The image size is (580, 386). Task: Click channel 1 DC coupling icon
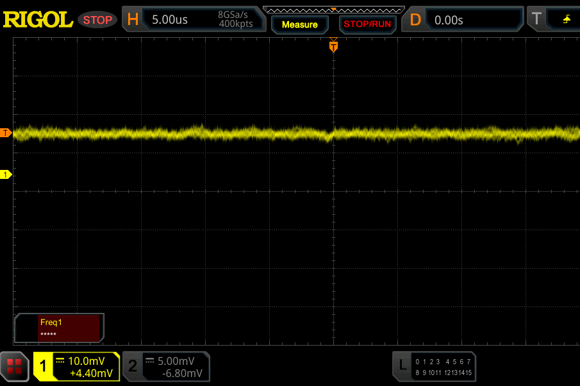[60, 360]
